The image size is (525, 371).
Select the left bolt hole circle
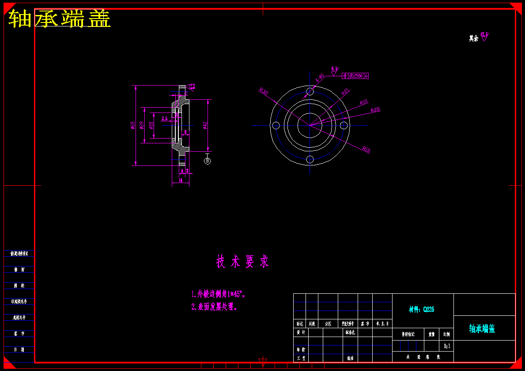pyautogui.click(x=276, y=125)
